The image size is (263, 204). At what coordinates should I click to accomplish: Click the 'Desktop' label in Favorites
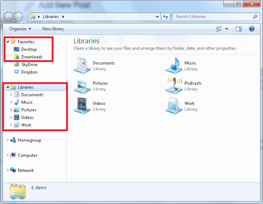pos(29,49)
